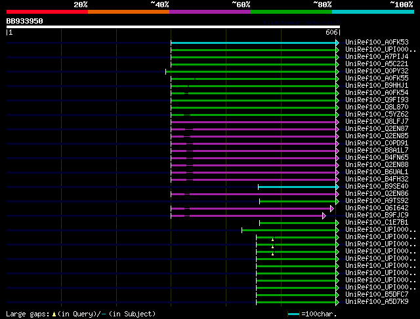Image resolution: width=420 pixels, height=319 pixels.
Task: Click the green alignment bar for C1E7B1
Action: click(297, 223)
